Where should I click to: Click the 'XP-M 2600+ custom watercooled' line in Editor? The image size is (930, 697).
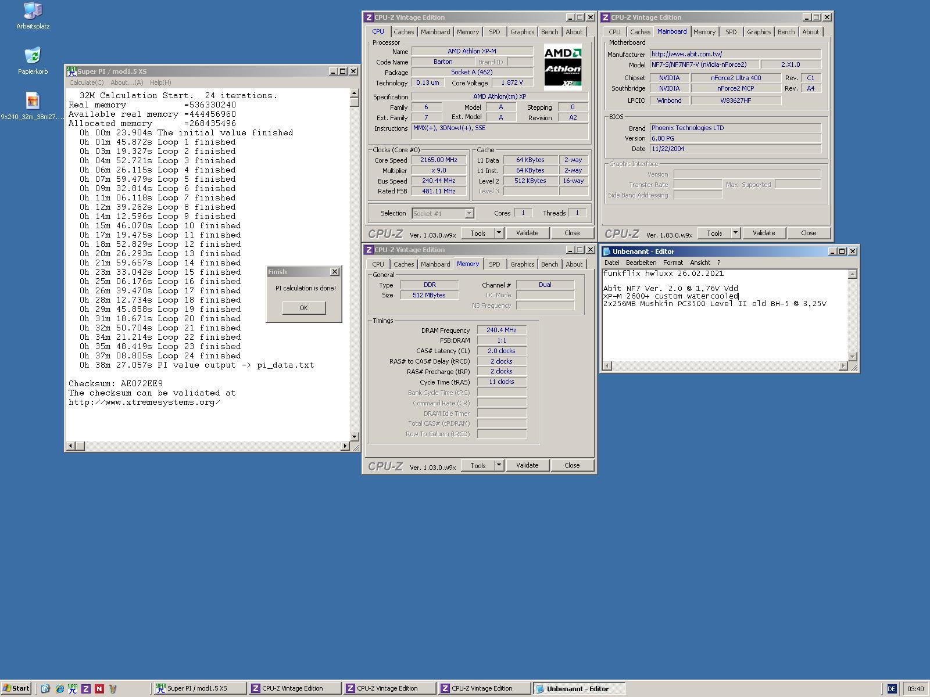671,296
